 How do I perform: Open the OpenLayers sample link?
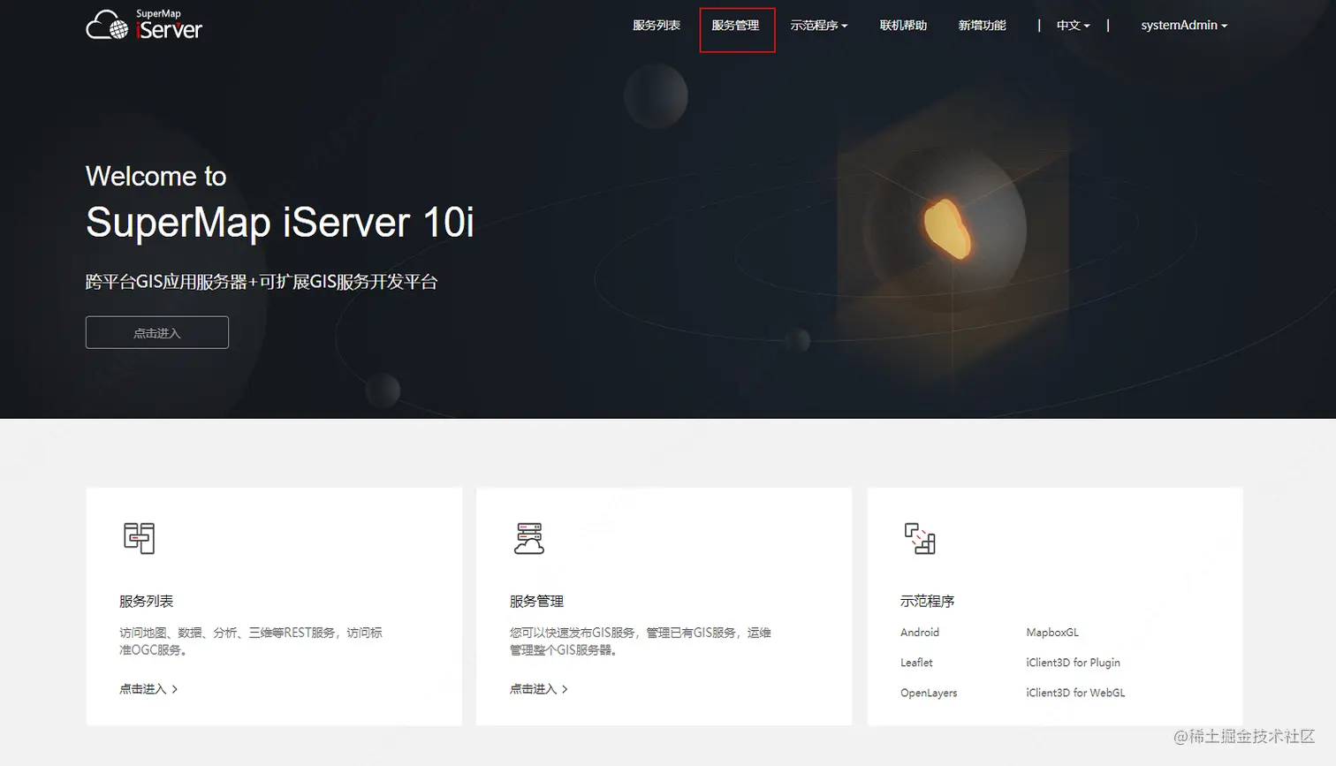coord(929,693)
